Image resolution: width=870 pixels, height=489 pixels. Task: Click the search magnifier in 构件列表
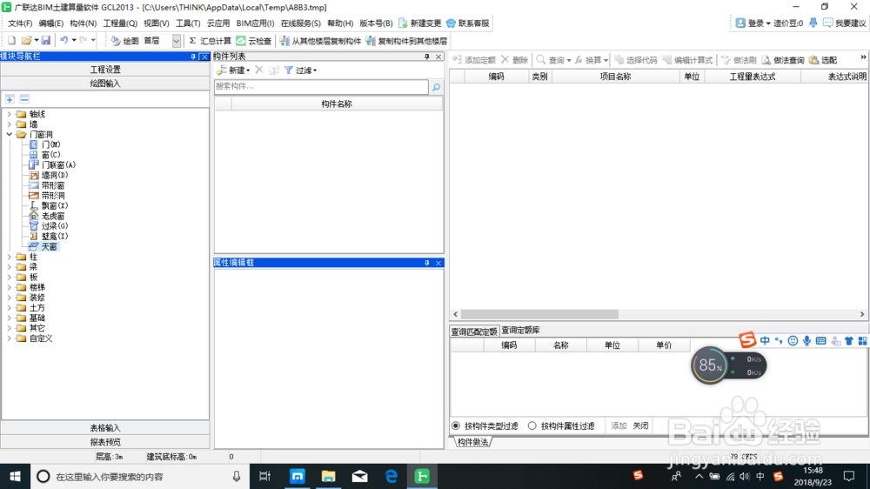click(436, 87)
